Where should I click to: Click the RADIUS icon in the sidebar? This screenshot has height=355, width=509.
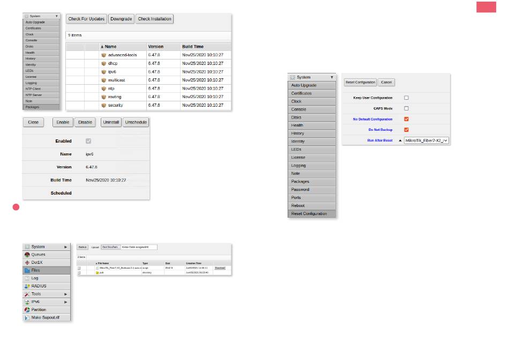pos(27,286)
